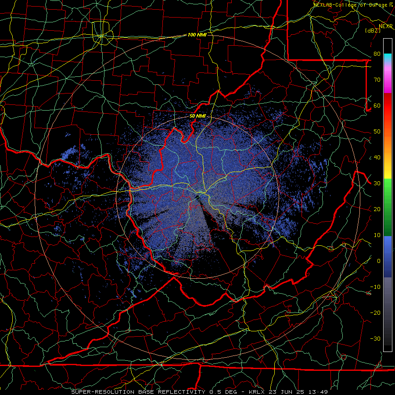Click the 30 dBZ scale label
The width and height of the screenshot is (395, 395).
(x=377, y=183)
